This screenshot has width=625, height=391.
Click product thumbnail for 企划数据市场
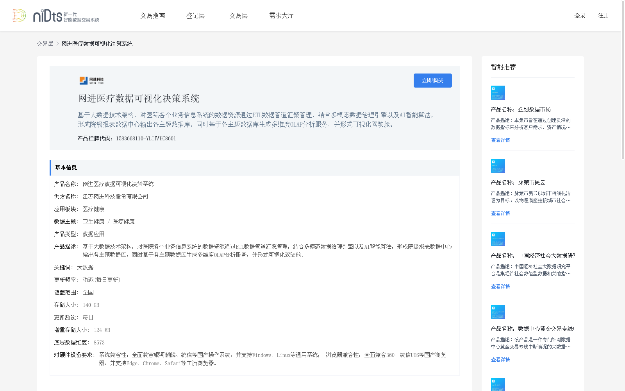point(498,93)
